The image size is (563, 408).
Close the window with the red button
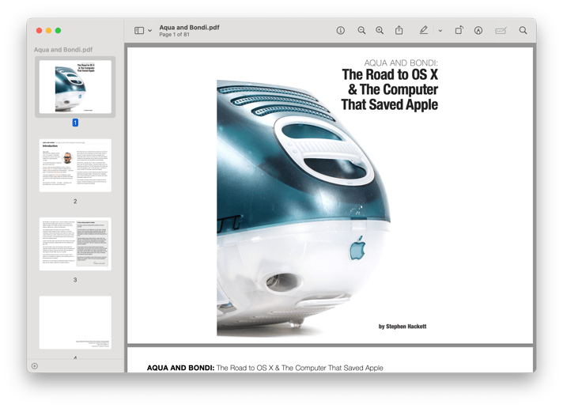point(39,31)
